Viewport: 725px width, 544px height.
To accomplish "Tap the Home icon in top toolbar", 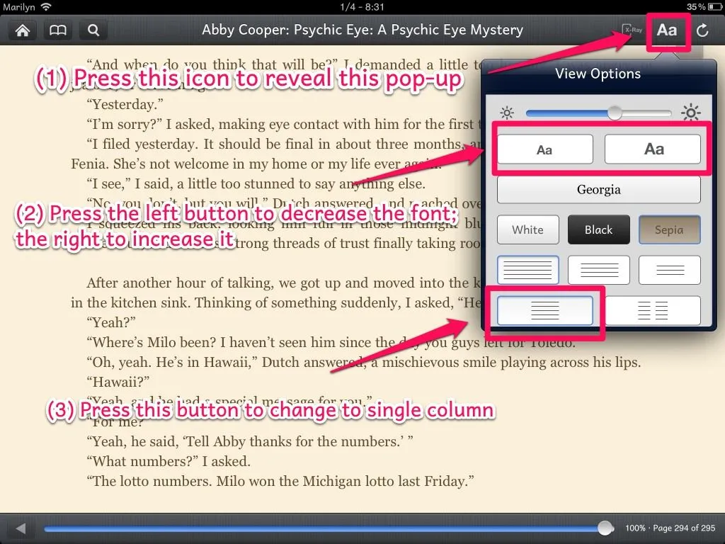I will click(x=23, y=30).
